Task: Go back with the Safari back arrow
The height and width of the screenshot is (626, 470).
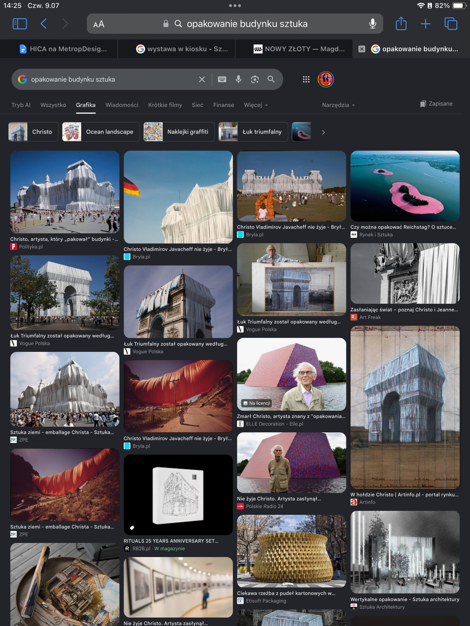Action: click(x=44, y=24)
